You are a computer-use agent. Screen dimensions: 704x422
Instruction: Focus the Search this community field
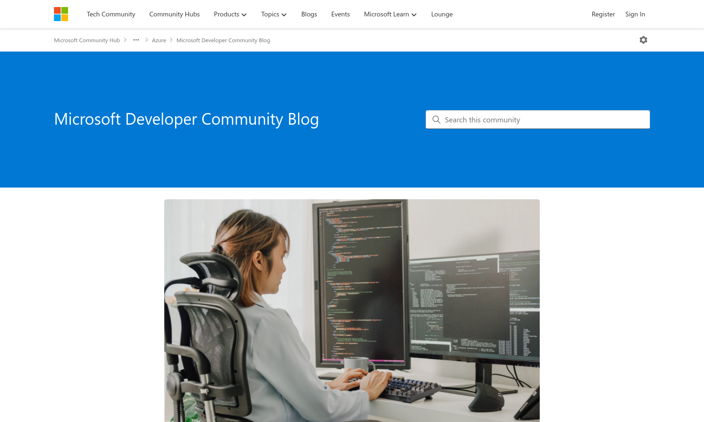(544, 120)
